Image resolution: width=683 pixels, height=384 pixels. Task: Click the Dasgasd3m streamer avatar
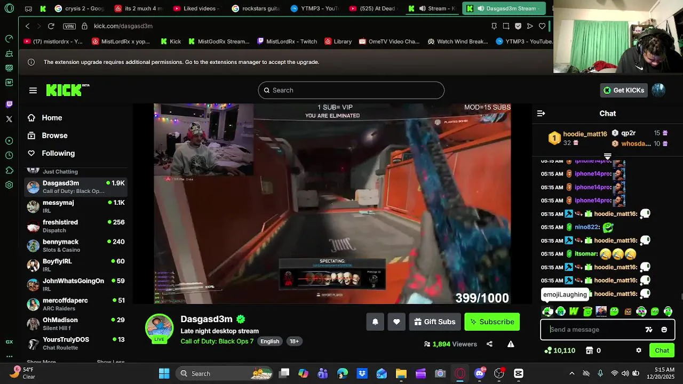159,327
